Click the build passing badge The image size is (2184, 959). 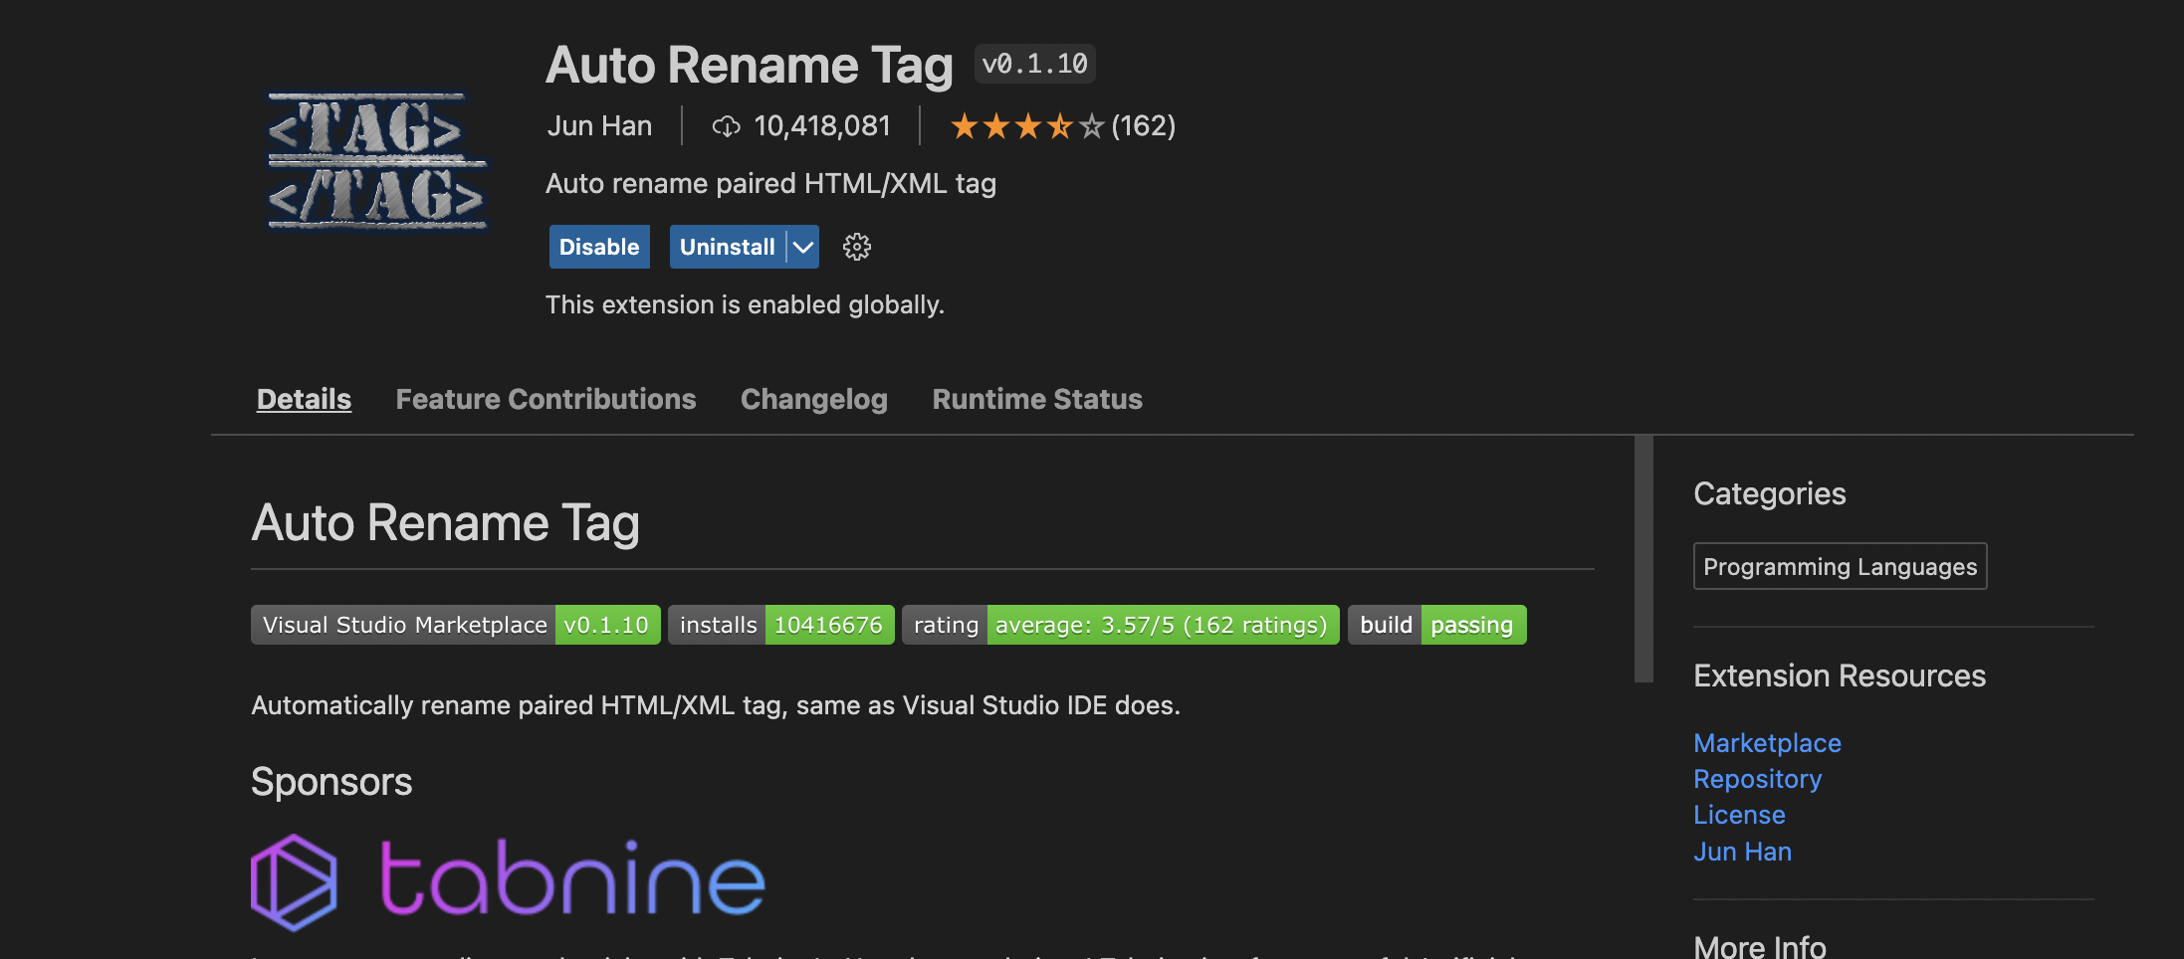1437,625
